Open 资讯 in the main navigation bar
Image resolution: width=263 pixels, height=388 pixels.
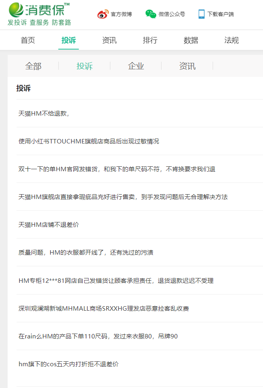[x=109, y=40]
